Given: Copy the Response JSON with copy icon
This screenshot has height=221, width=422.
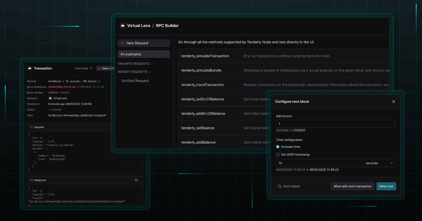Looking at the screenshot, I should point(136,180).
